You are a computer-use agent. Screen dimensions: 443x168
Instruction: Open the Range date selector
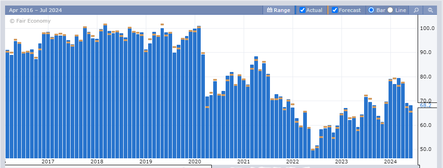pos(279,10)
